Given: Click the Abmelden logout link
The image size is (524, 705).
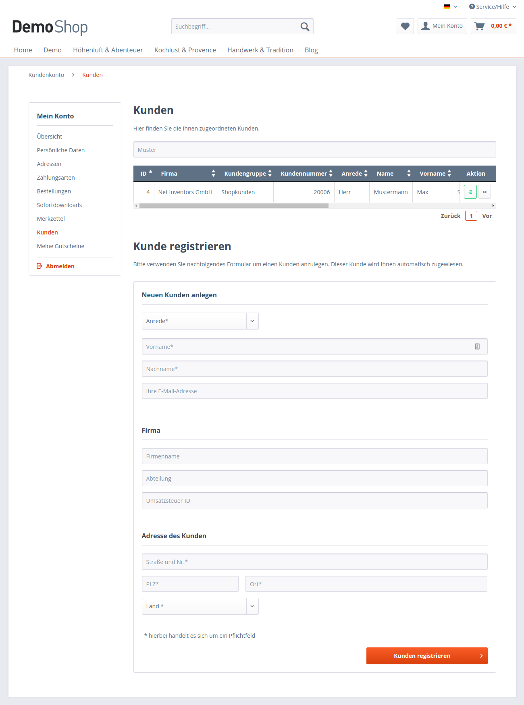Looking at the screenshot, I should pyautogui.click(x=56, y=266).
